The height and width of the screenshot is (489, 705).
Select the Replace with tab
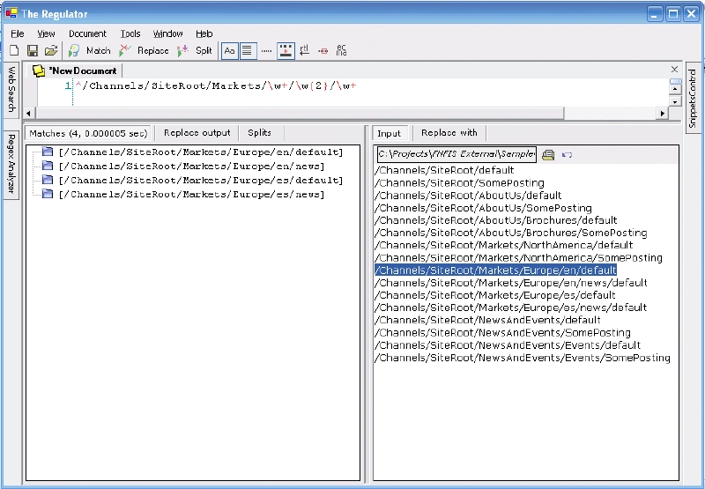449,133
